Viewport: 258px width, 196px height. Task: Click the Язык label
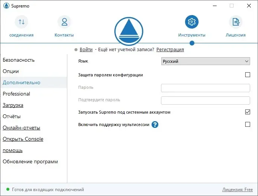(x=83, y=61)
